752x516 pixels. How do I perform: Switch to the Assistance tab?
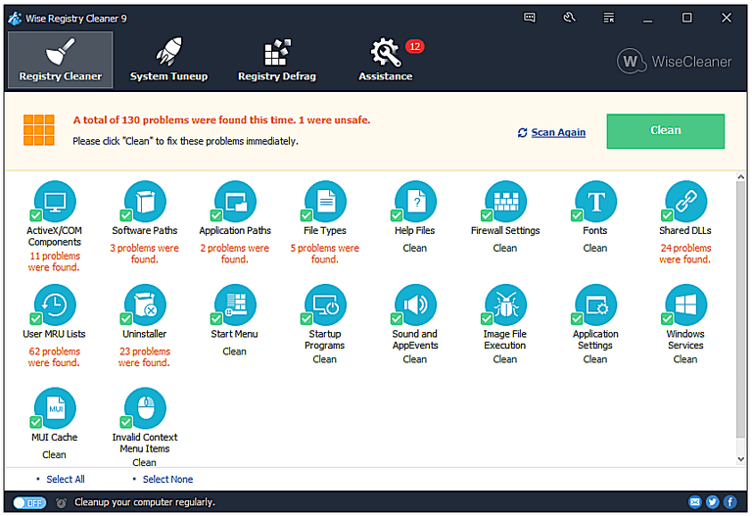pos(386,60)
